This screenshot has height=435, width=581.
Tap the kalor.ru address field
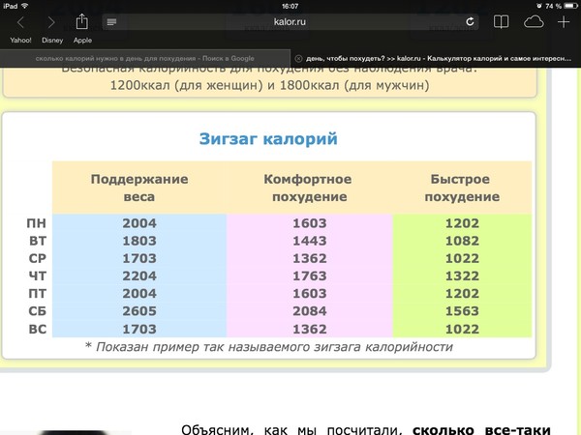(290, 22)
